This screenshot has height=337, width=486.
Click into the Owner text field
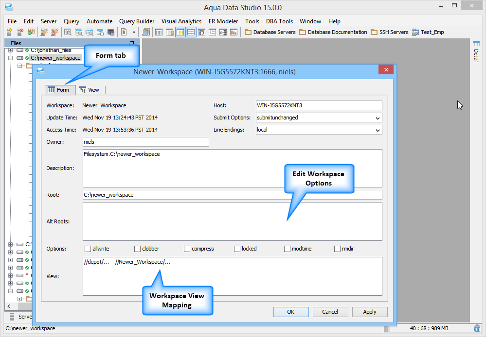(145, 142)
